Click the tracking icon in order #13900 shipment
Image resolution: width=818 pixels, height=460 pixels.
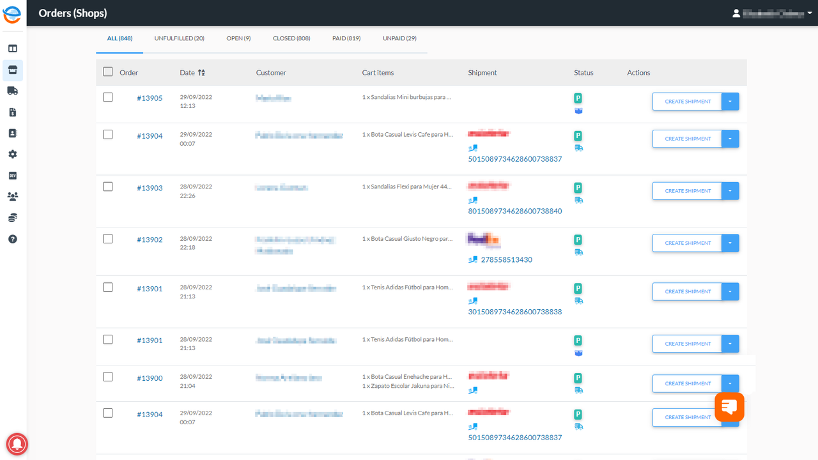click(x=473, y=390)
